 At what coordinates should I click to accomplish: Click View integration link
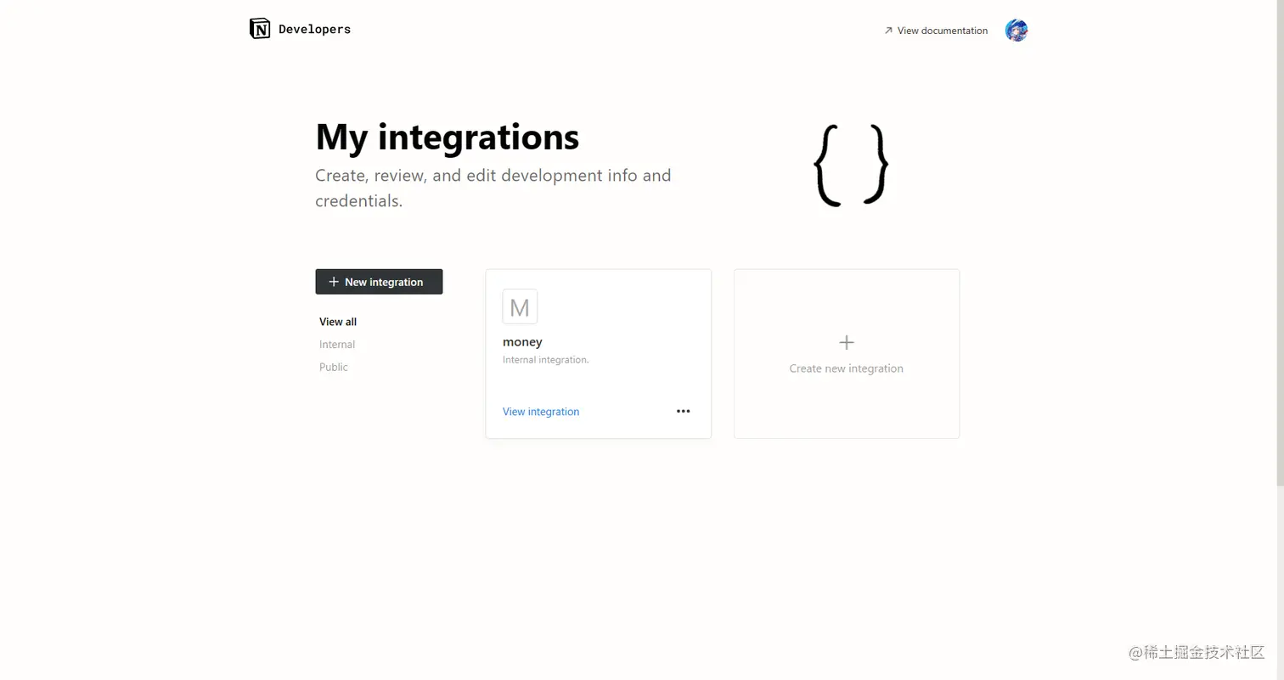541,412
